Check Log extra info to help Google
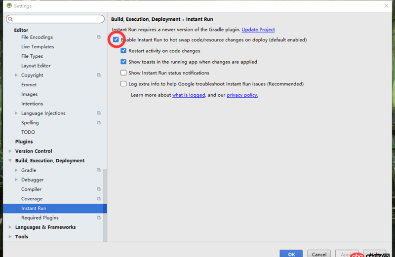This screenshot has width=395, height=257. [x=123, y=84]
